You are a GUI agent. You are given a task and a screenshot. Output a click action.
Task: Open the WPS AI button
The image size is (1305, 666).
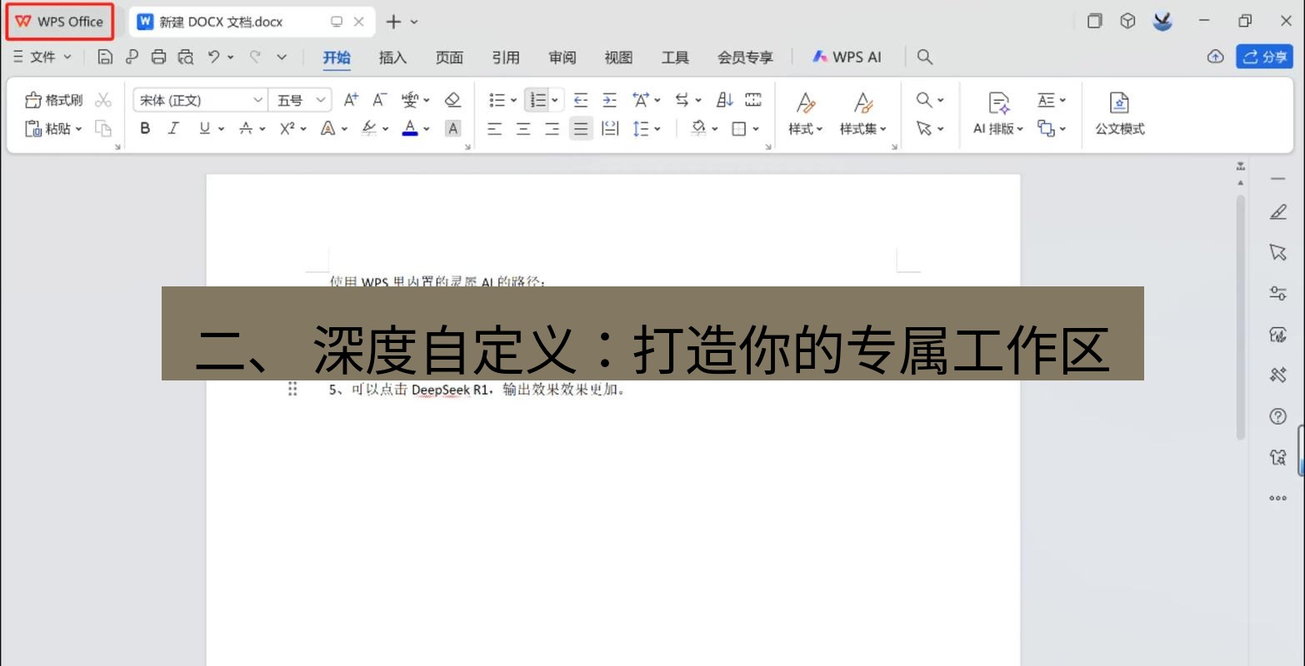[x=847, y=57]
